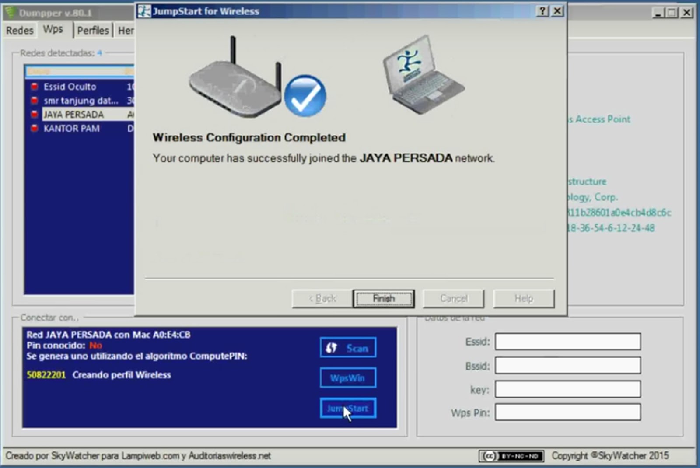Switch to the Wps tab
This screenshot has width=700, height=468.
coord(53,29)
